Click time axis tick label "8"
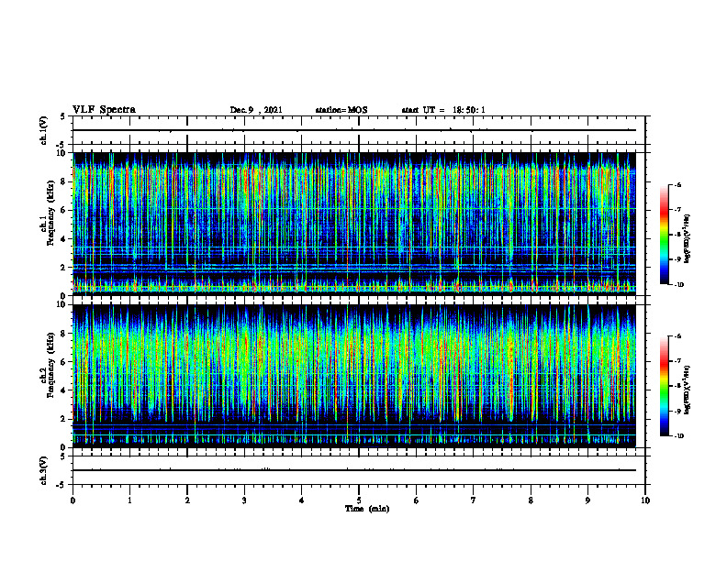 (x=531, y=500)
